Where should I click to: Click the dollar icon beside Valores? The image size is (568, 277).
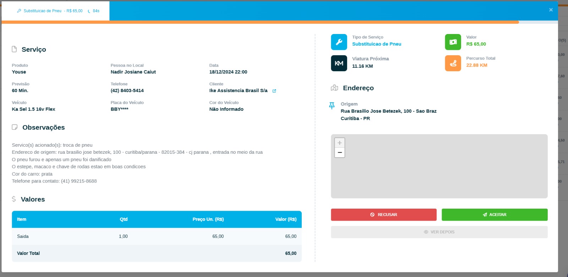tap(14, 199)
